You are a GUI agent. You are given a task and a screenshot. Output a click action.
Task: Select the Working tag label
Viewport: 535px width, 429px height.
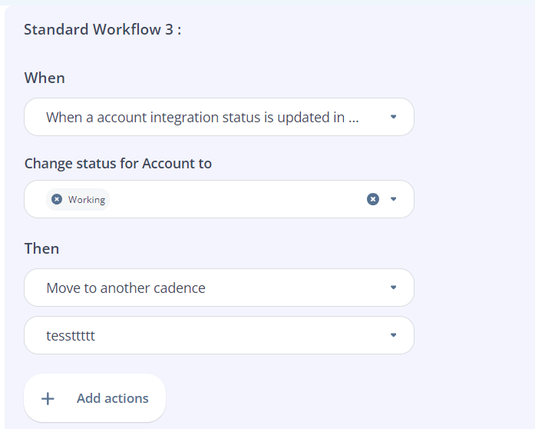point(87,200)
